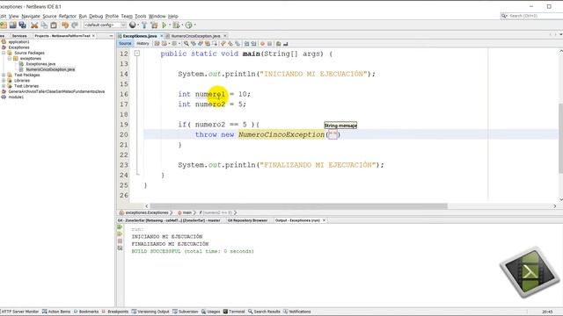Select NumeroCincoException.java in project tree
This screenshot has width=563, height=316.
point(50,69)
